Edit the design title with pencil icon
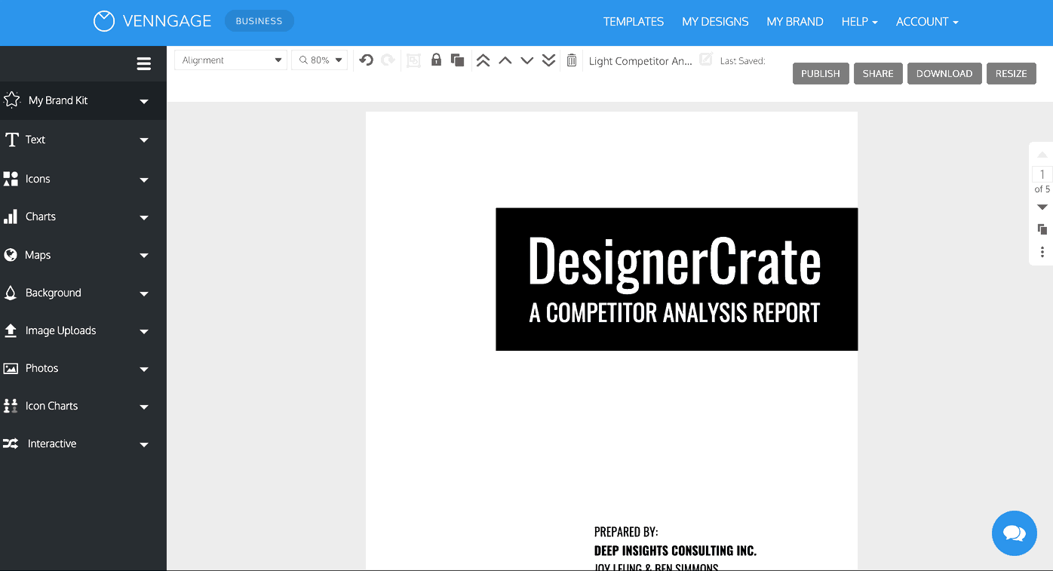Viewport: 1053px width, 571px height. click(x=706, y=60)
